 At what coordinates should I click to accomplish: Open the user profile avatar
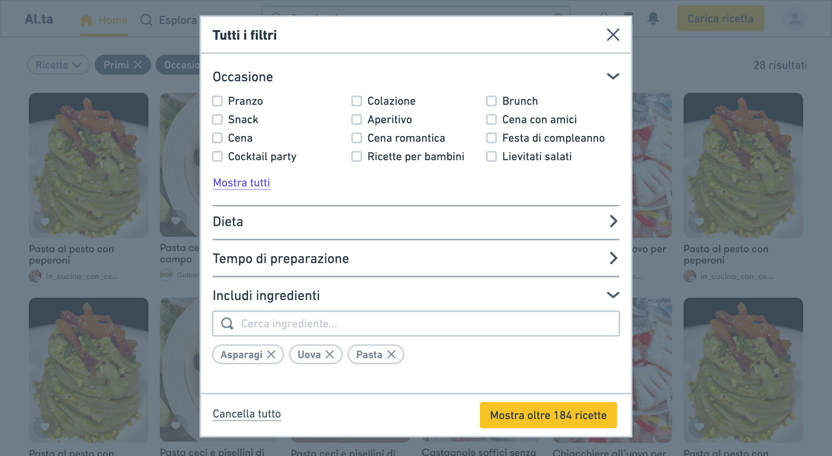(795, 18)
